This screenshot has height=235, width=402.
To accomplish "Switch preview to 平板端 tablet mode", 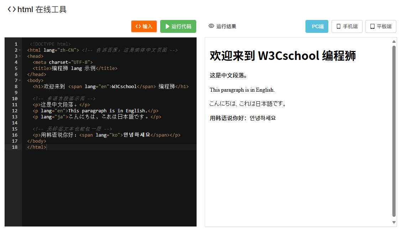I will (381, 26).
